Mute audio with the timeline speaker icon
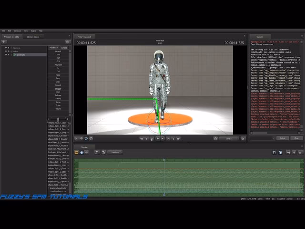Image resolution: width=305 pixels, height=229 pixels. [294, 153]
